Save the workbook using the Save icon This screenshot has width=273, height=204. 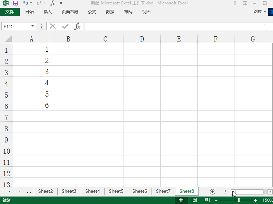[x=15, y=3]
